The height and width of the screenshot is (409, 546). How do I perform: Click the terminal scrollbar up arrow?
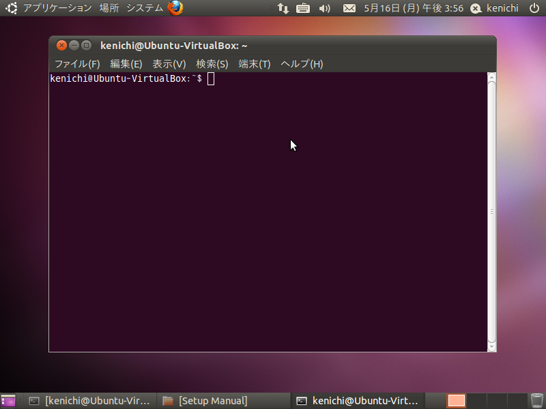491,77
